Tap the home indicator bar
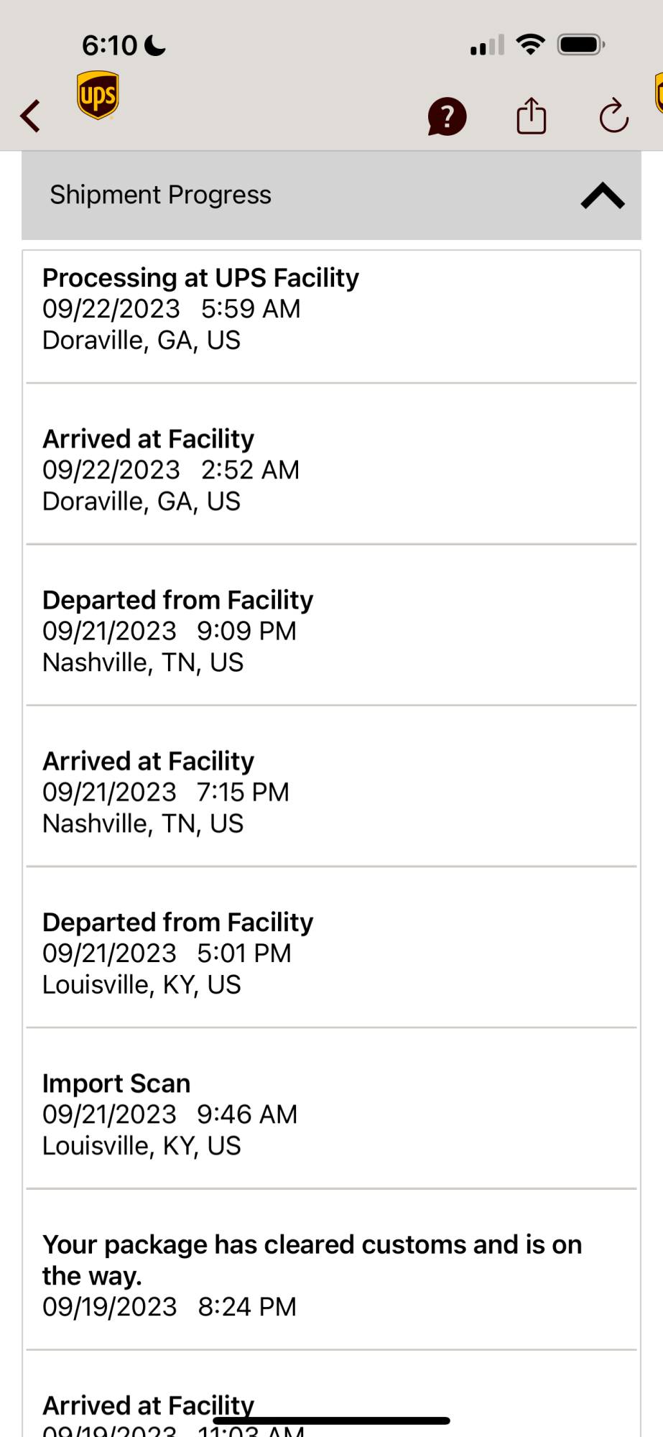This screenshot has width=663, height=1437. click(x=331, y=1420)
